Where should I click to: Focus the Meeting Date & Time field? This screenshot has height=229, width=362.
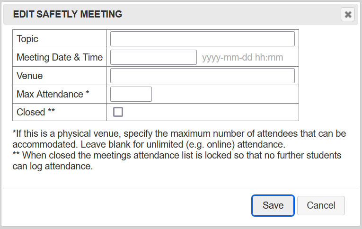tap(153, 57)
